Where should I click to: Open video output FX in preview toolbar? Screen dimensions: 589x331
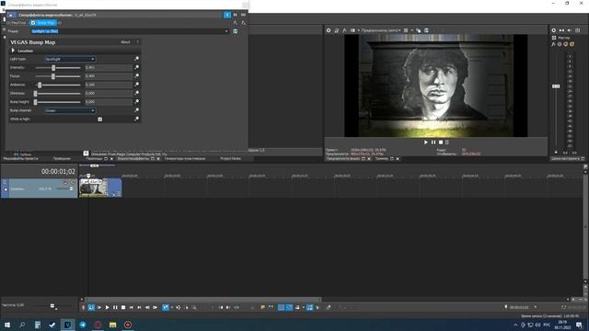click(344, 30)
